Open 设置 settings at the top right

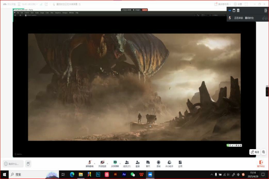(238, 4)
